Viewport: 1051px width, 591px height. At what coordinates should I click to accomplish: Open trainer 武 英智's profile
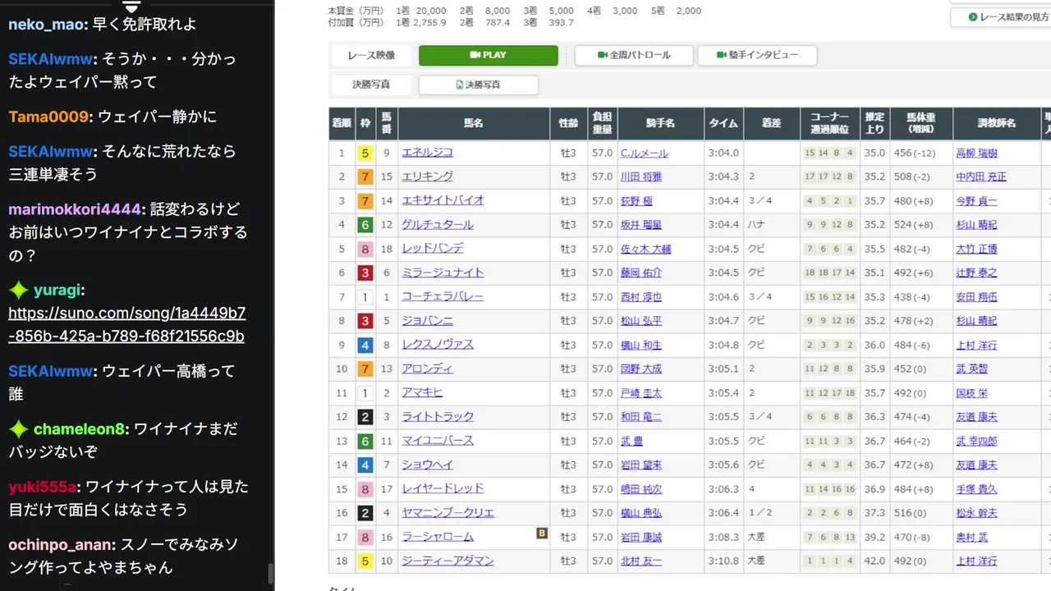tap(972, 369)
